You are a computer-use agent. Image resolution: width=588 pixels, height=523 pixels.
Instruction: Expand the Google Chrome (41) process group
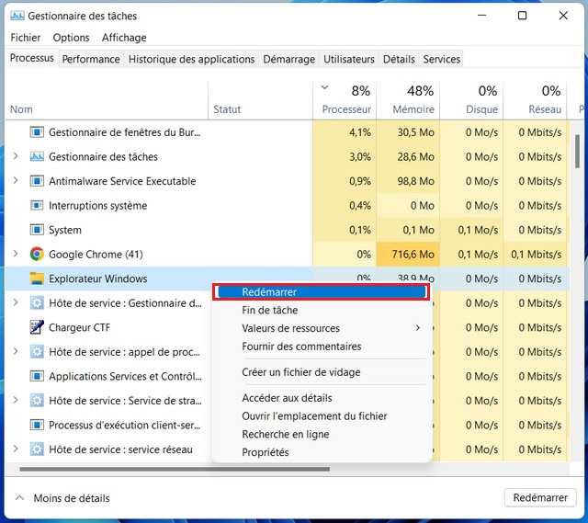tap(16, 254)
